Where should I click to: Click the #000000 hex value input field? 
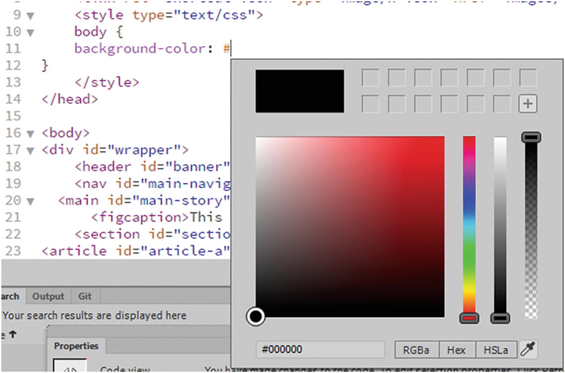pos(320,349)
